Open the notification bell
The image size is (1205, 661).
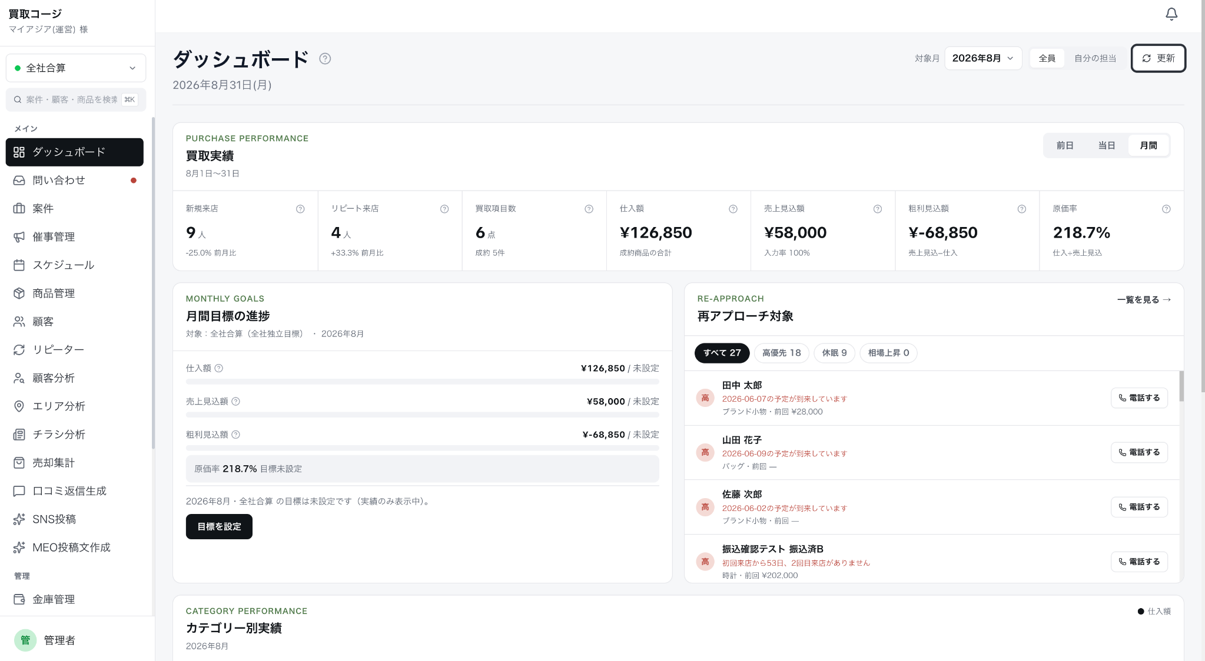click(1171, 14)
